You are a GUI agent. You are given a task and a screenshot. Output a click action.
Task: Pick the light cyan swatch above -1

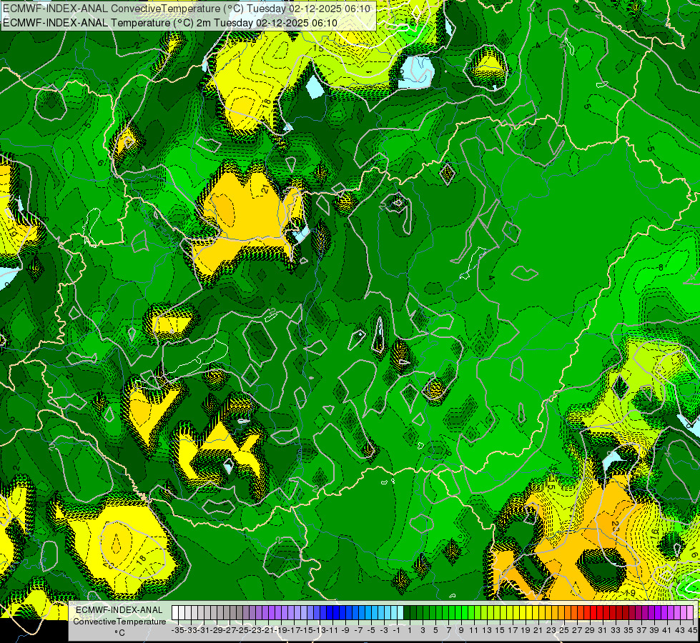(400, 612)
